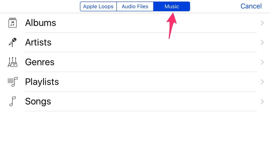
Task: Open the Playlists category
Action: [x=42, y=82]
